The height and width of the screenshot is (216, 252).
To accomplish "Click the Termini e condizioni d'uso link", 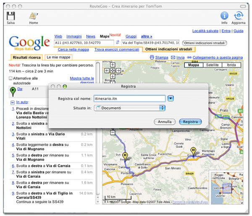I will tap(190, 202).
